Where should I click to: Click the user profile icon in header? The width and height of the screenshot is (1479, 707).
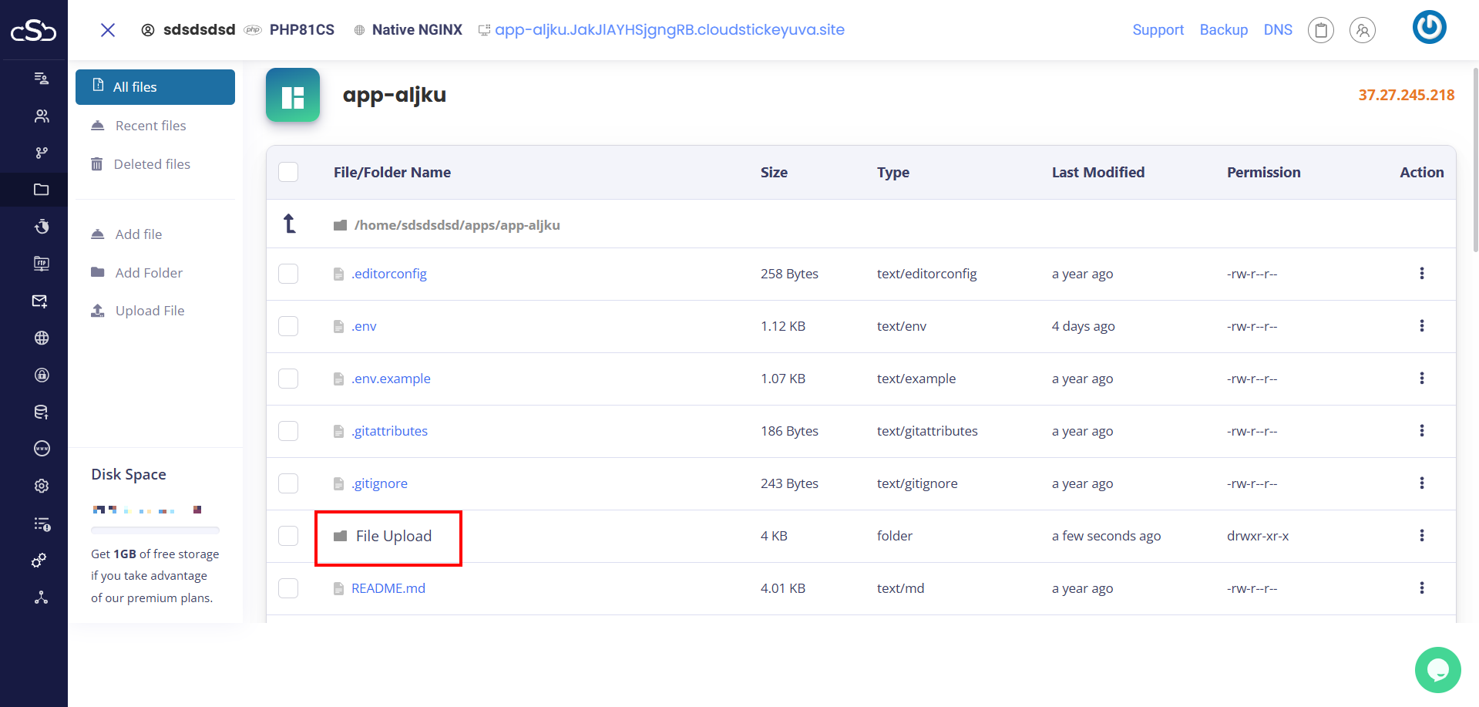[1362, 30]
